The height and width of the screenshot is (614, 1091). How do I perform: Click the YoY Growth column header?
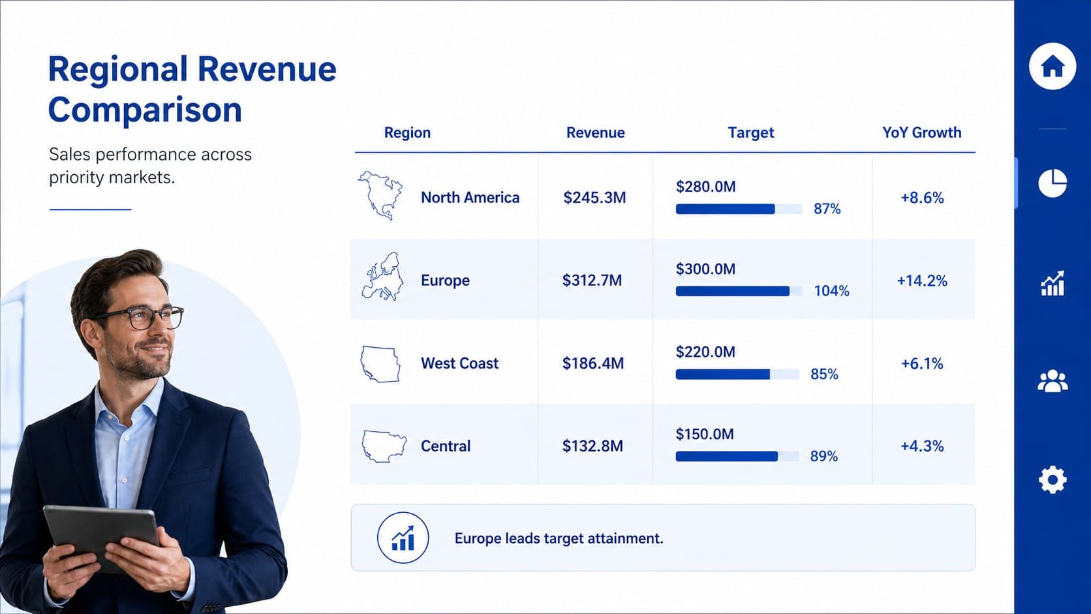[x=921, y=132]
